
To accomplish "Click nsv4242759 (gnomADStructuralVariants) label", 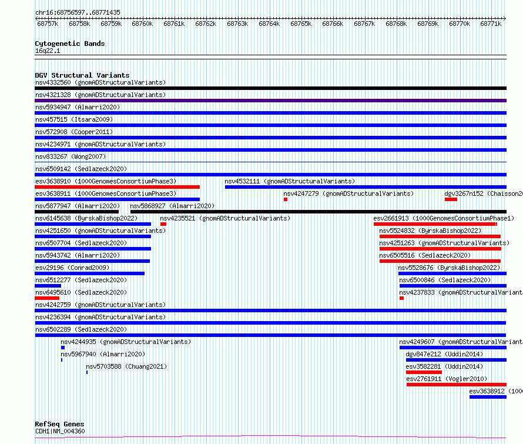I will [x=100, y=305].
